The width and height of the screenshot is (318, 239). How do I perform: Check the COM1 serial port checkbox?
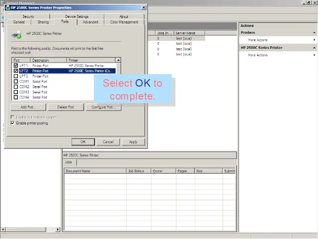coord(16,82)
